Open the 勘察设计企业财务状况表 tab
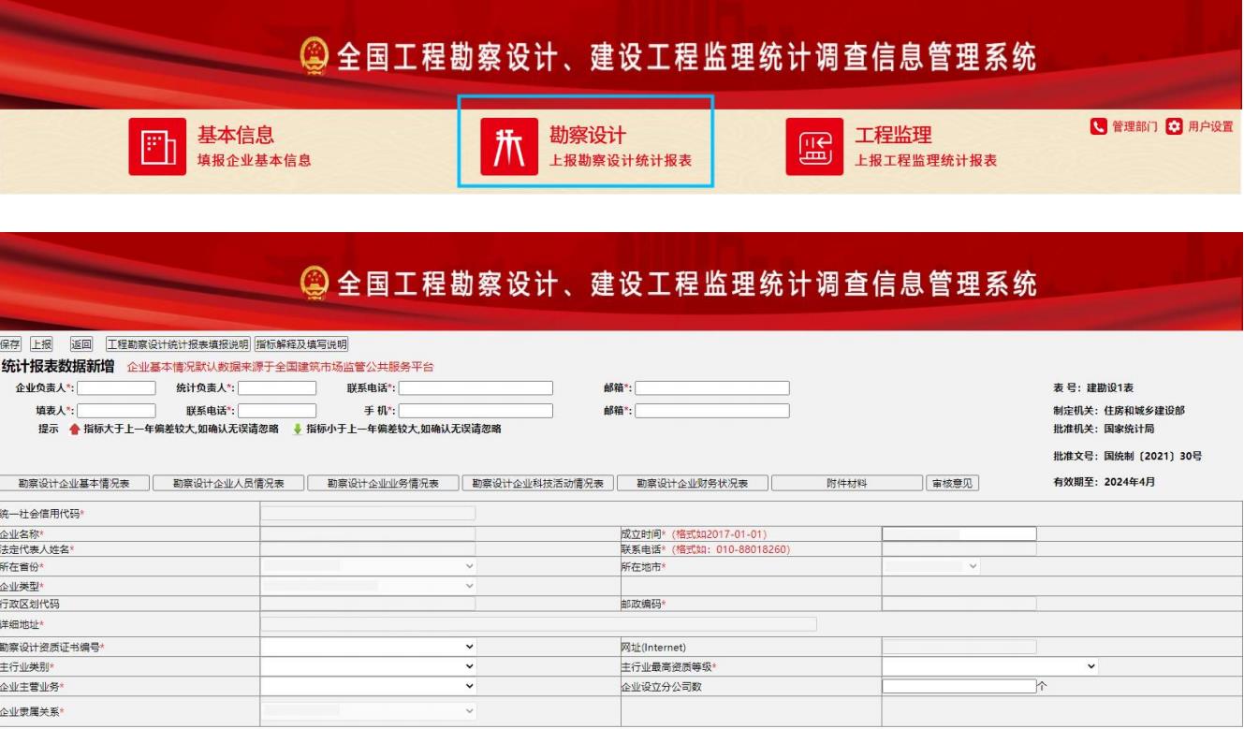 pos(693,483)
